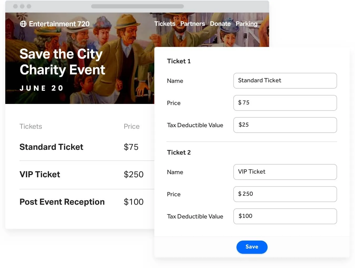Screen dimensions: 355x268
Task: Click Ticket 1's Tax Deductible Value field
Action: point(285,125)
